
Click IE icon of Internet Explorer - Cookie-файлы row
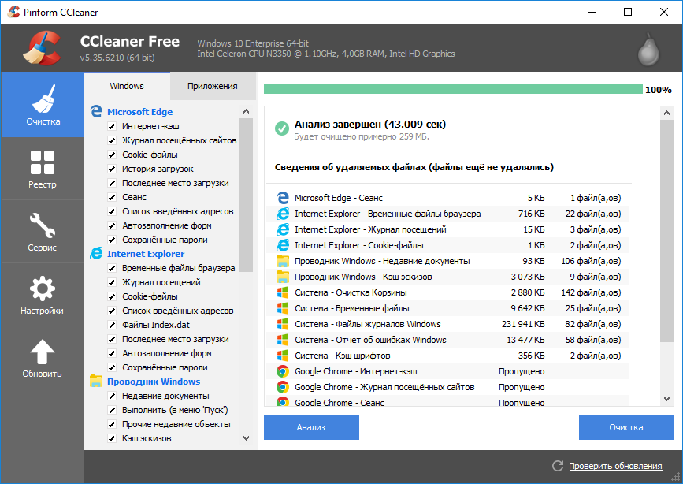(x=283, y=245)
